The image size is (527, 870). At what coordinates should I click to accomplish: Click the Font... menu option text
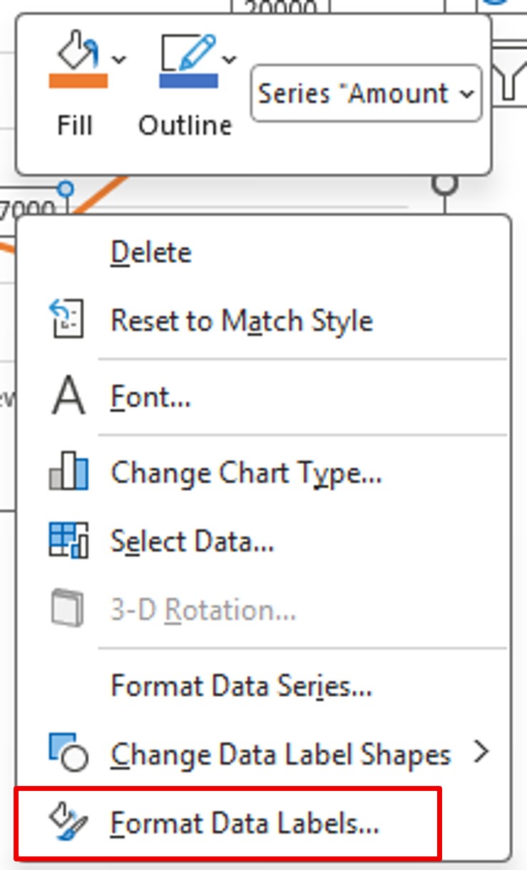pyautogui.click(x=150, y=397)
